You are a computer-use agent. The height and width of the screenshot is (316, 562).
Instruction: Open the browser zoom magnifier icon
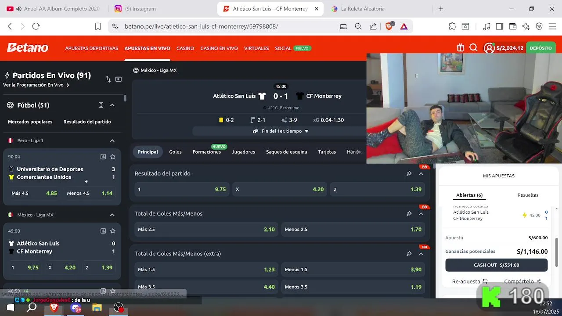358,26
